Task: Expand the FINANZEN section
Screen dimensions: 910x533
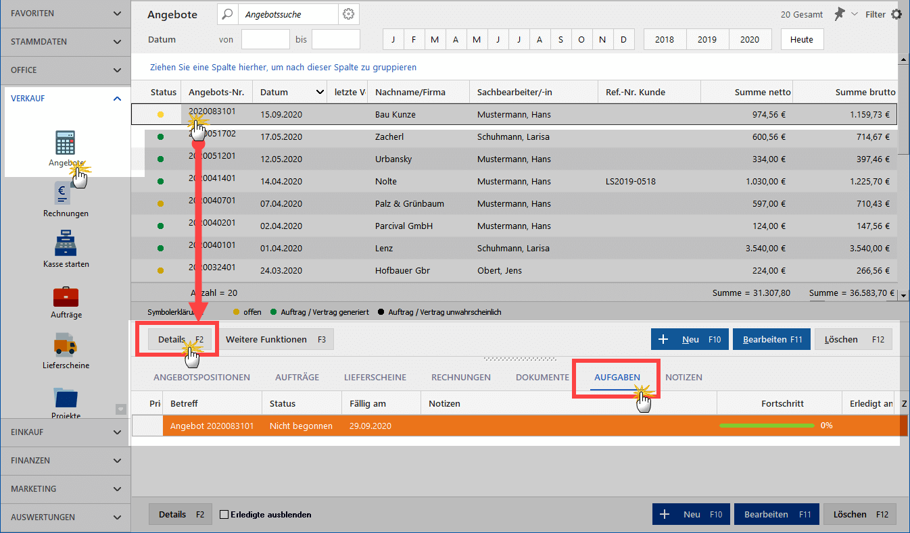Action: tap(118, 461)
